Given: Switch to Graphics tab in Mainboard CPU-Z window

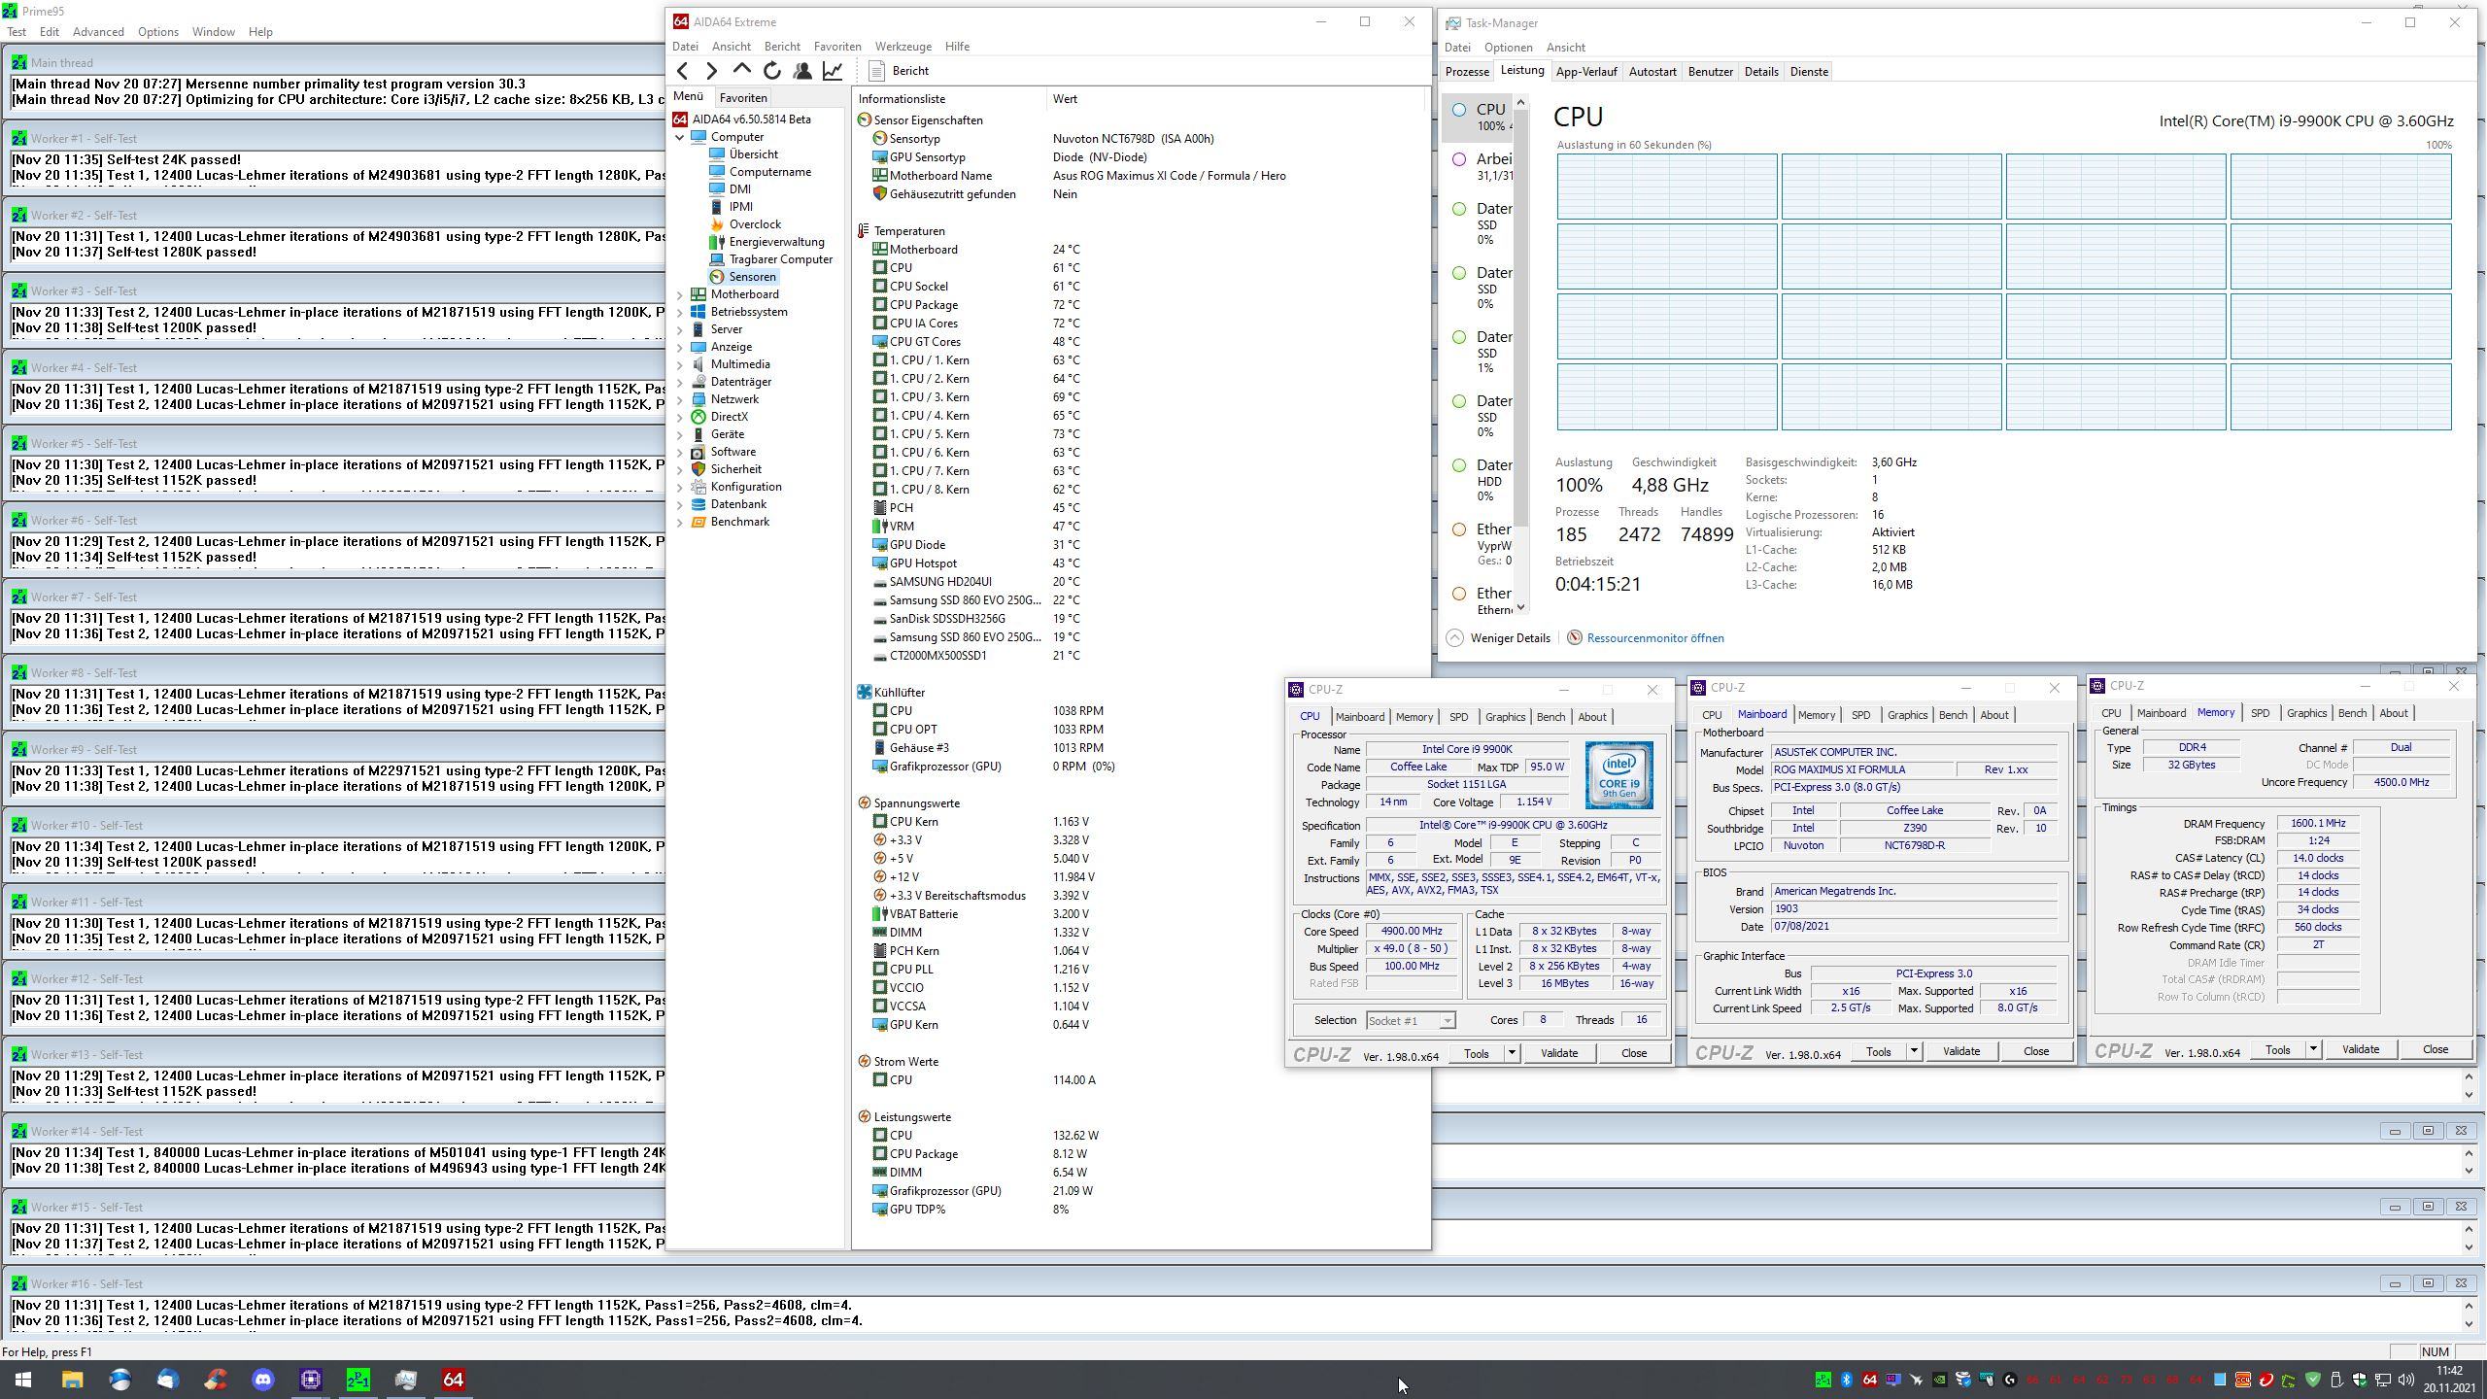Looking at the screenshot, I should tap(1906, 715).
